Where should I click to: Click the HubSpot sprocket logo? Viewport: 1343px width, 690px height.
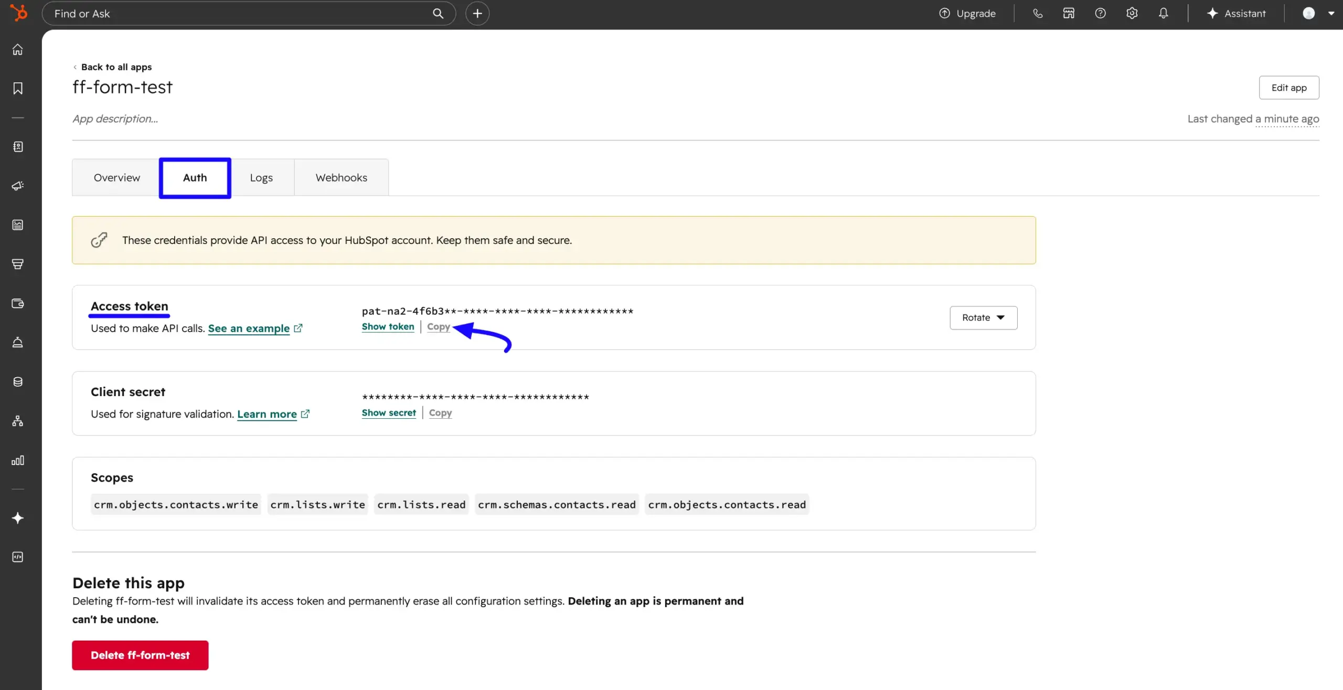(x=19, y=13)
